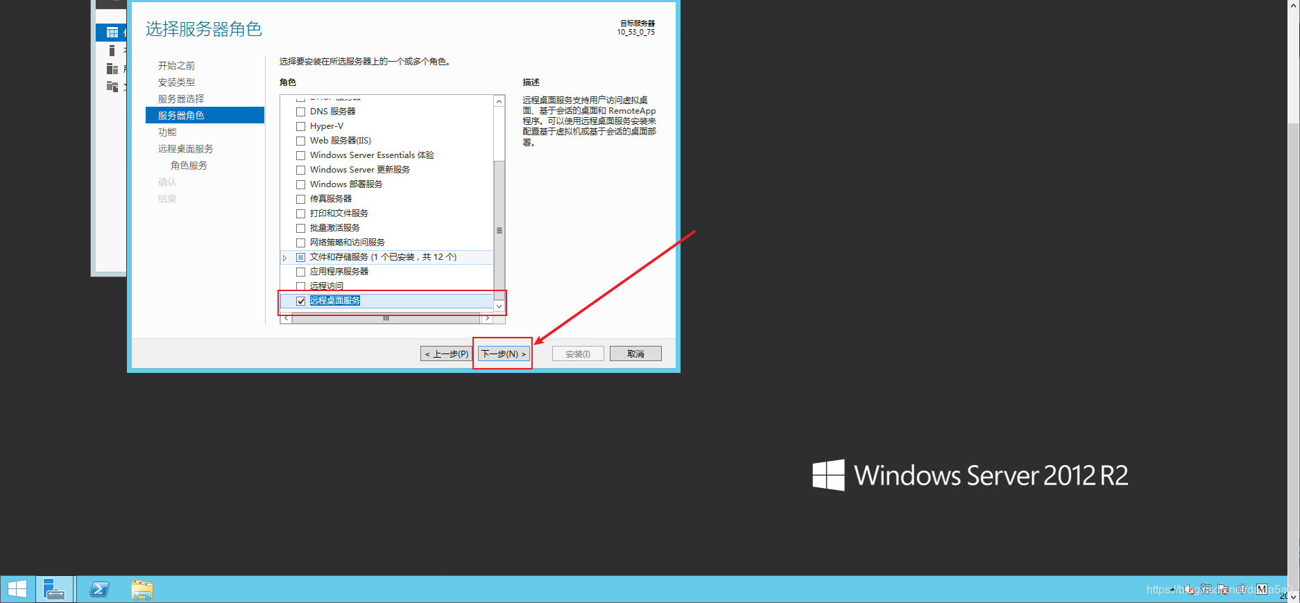Open Dashboard icon in Server Manager sidebar

tap(112, 33)
